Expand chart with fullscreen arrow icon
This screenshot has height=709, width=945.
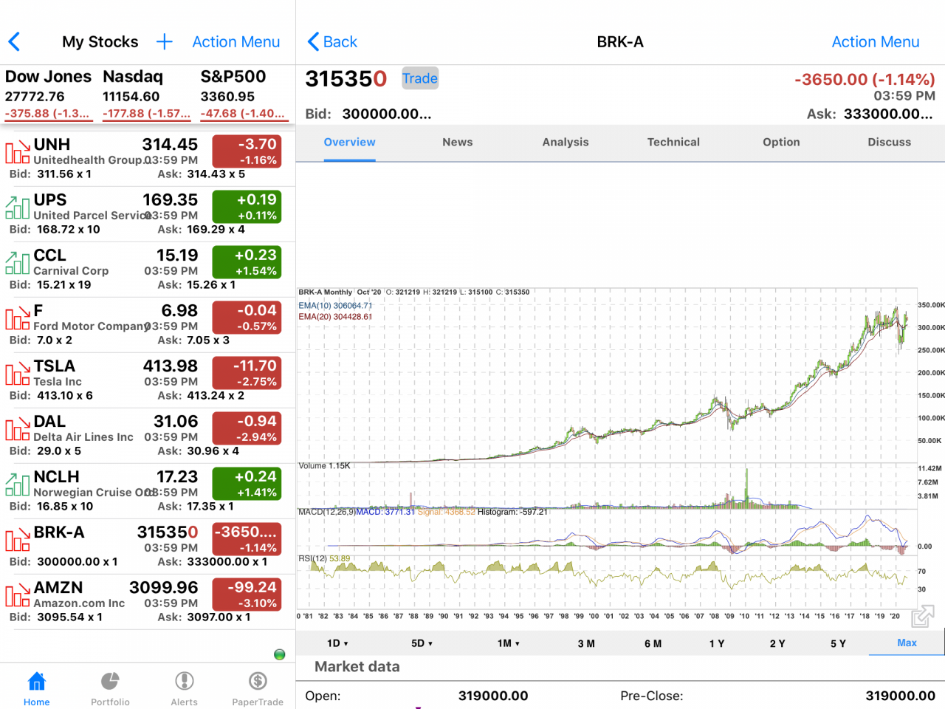922,615
